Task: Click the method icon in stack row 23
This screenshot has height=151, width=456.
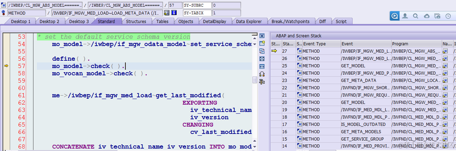Action: (x=299, y=80)
